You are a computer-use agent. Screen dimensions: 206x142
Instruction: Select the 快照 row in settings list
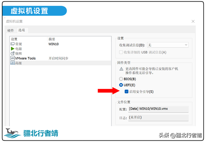tap(61, 53)
